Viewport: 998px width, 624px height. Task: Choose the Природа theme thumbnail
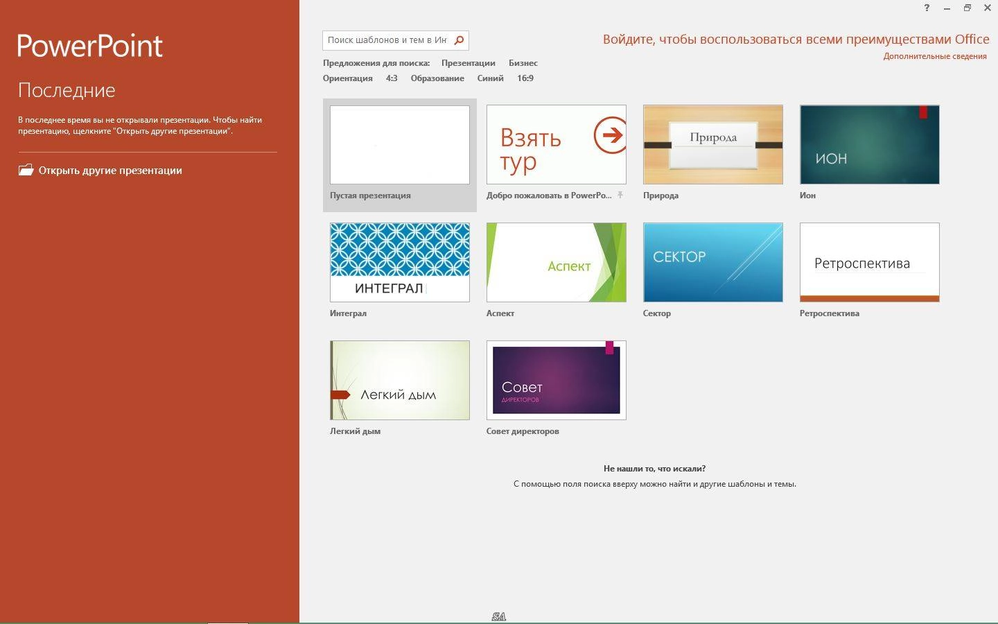(713, 145)
